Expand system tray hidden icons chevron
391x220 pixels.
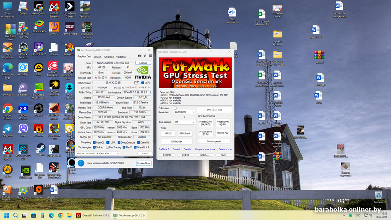(x=344, y=215)
